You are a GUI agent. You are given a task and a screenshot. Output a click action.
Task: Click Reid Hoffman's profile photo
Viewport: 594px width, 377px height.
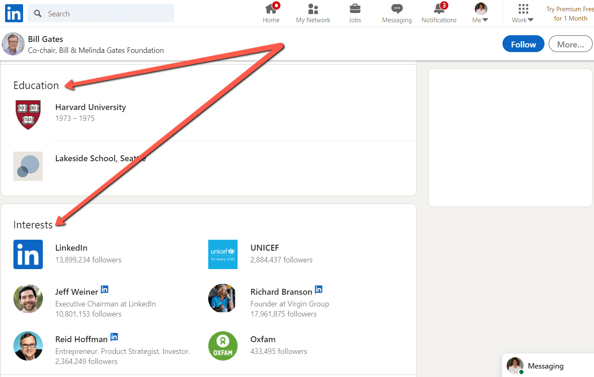tap(28, 346)
